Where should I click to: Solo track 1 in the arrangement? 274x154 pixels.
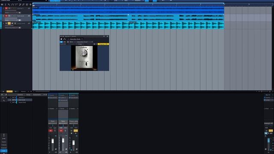tap(9, 8)
